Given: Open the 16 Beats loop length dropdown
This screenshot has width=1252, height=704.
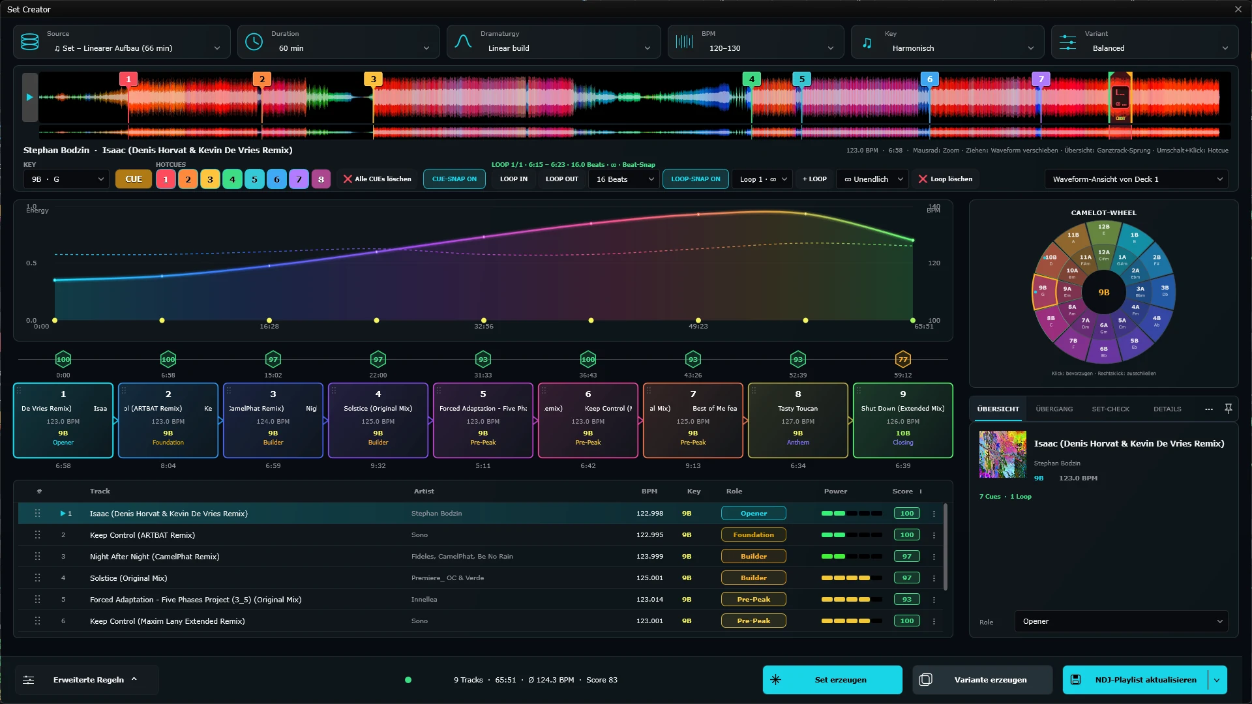Looking at the screenshot, I should 625,179.
